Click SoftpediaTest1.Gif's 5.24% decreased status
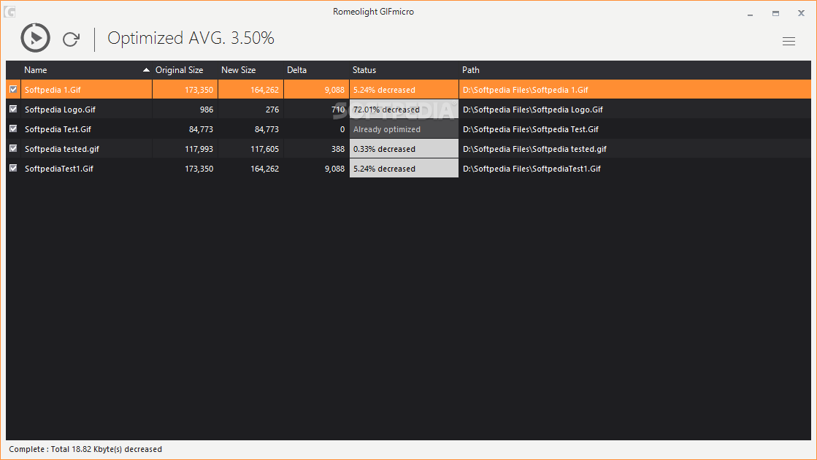 404,169
